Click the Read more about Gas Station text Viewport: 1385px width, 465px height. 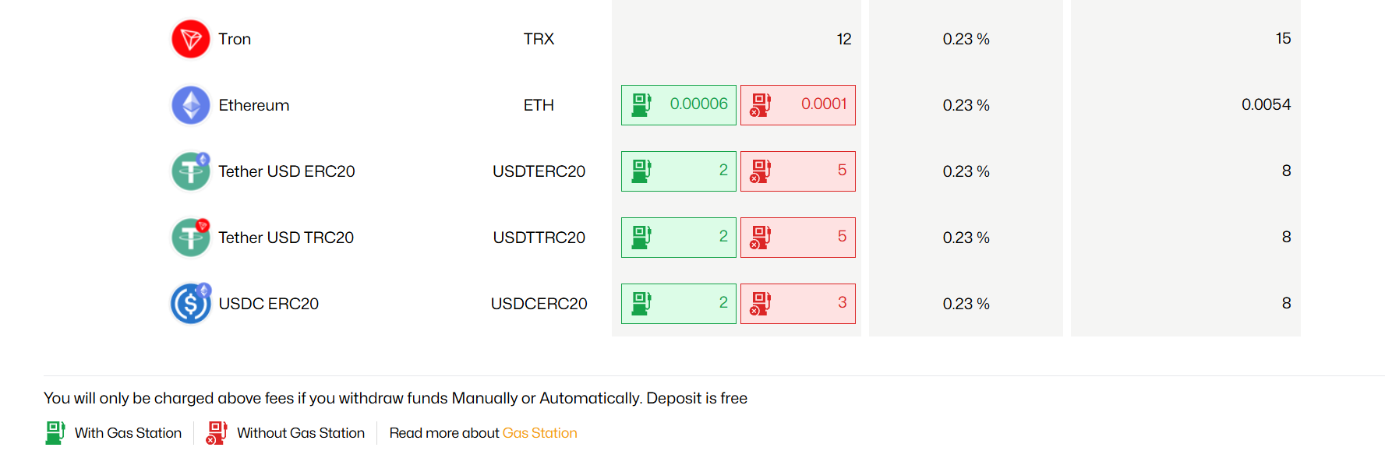444,433
